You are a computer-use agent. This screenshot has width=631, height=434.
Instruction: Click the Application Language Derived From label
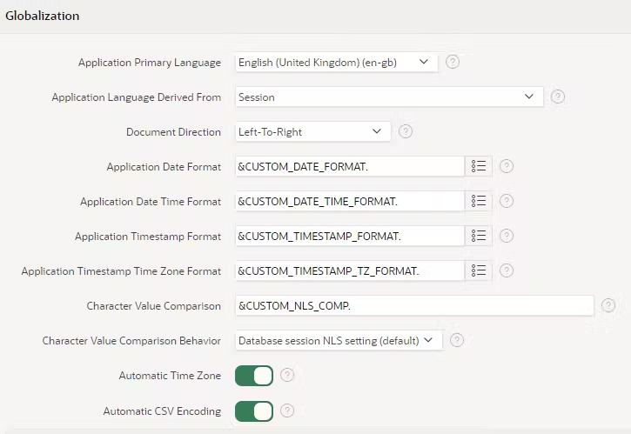[x=136, y=97]
